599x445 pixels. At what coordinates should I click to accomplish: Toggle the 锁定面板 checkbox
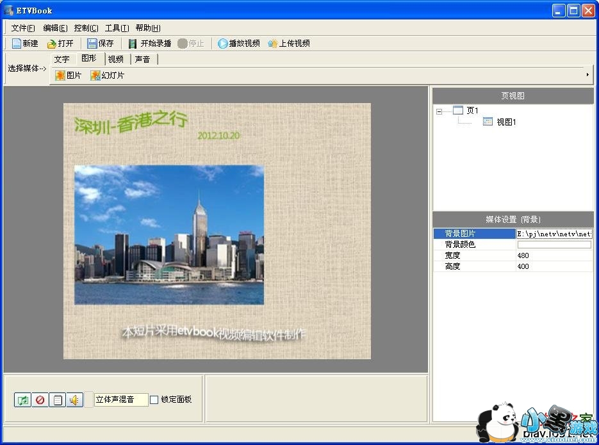pyautogui.click(x=154, y=400)
